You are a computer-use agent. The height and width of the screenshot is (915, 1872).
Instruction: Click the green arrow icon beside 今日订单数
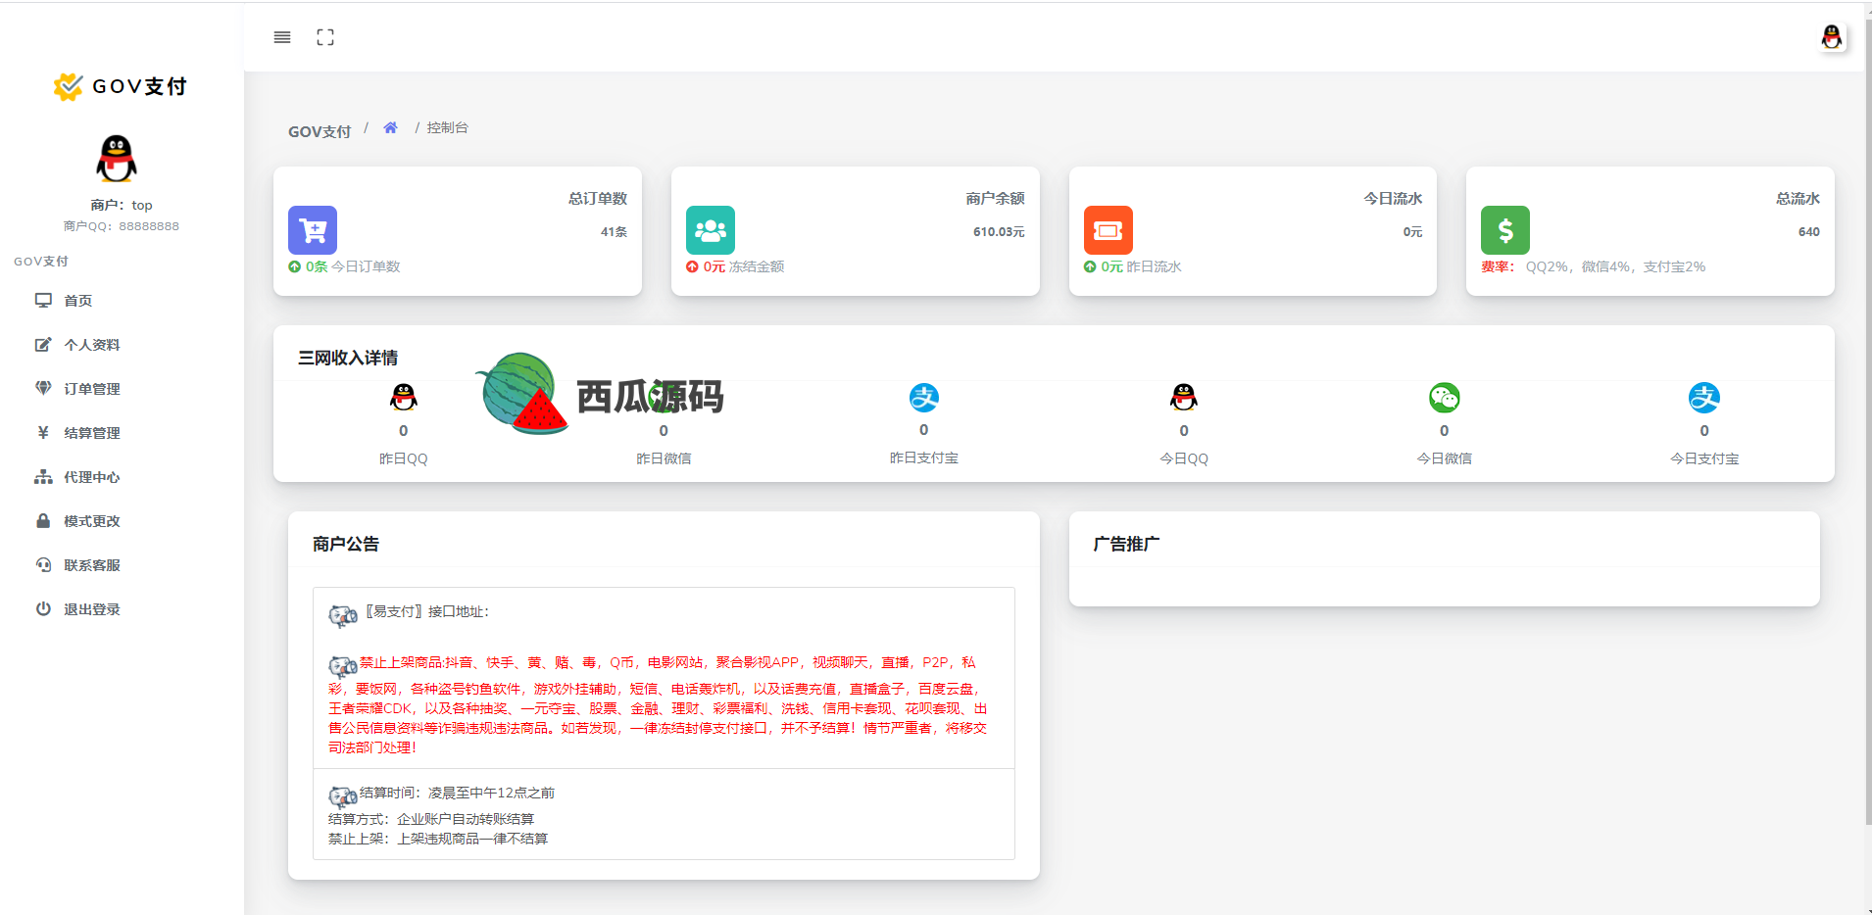[x=294, y=266]
